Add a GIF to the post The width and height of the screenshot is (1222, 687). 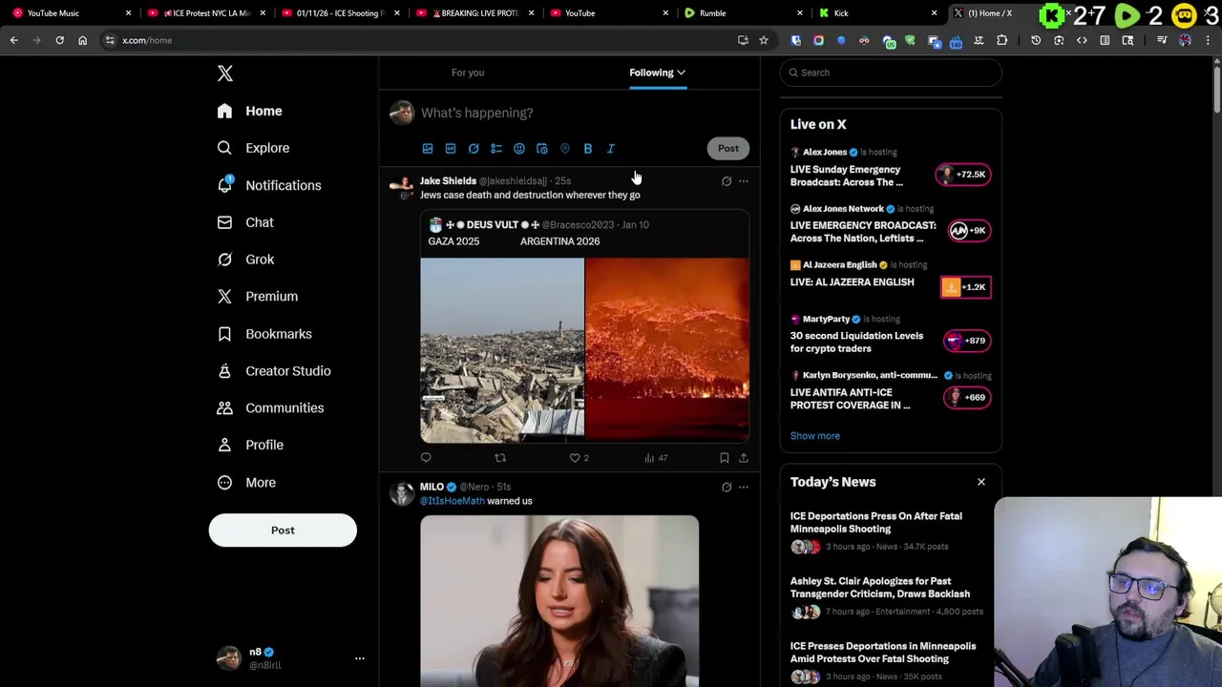(451, 149)
